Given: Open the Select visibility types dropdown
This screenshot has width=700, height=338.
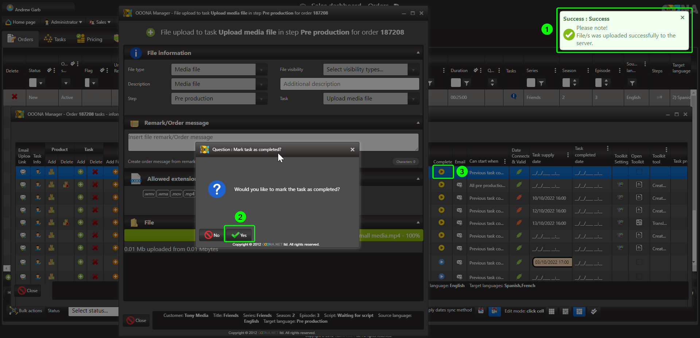Looking at the screenshot, I should 413,69.
